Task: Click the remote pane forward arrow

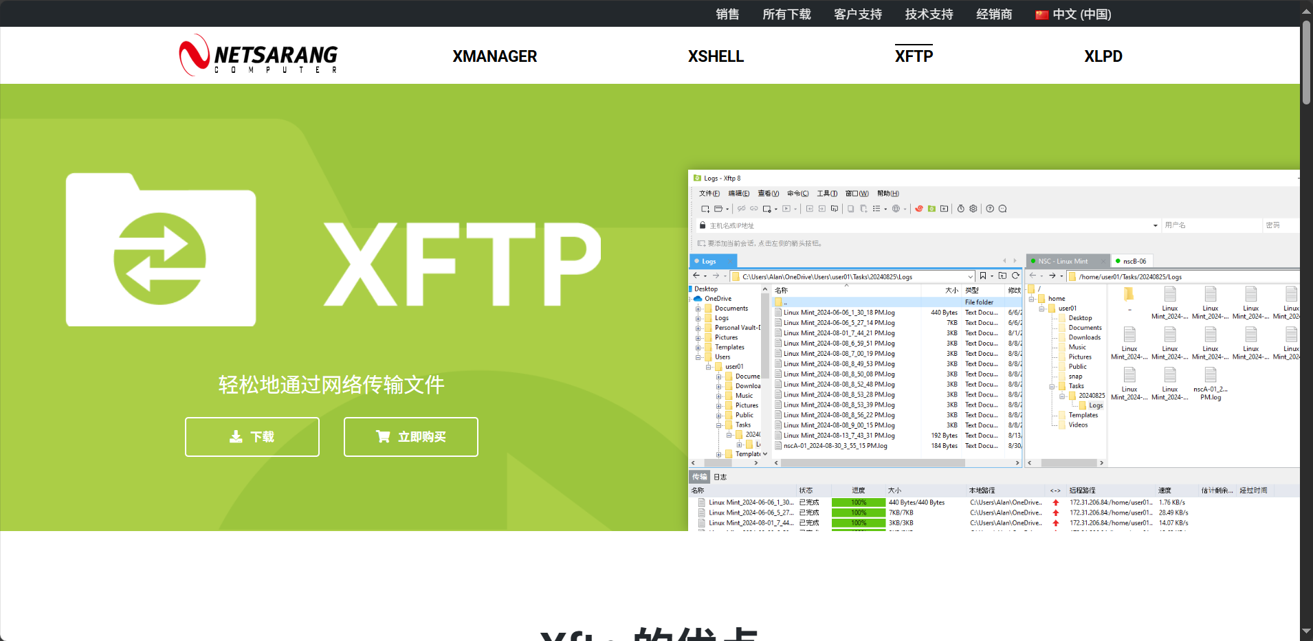Action: pos(1052,276)
